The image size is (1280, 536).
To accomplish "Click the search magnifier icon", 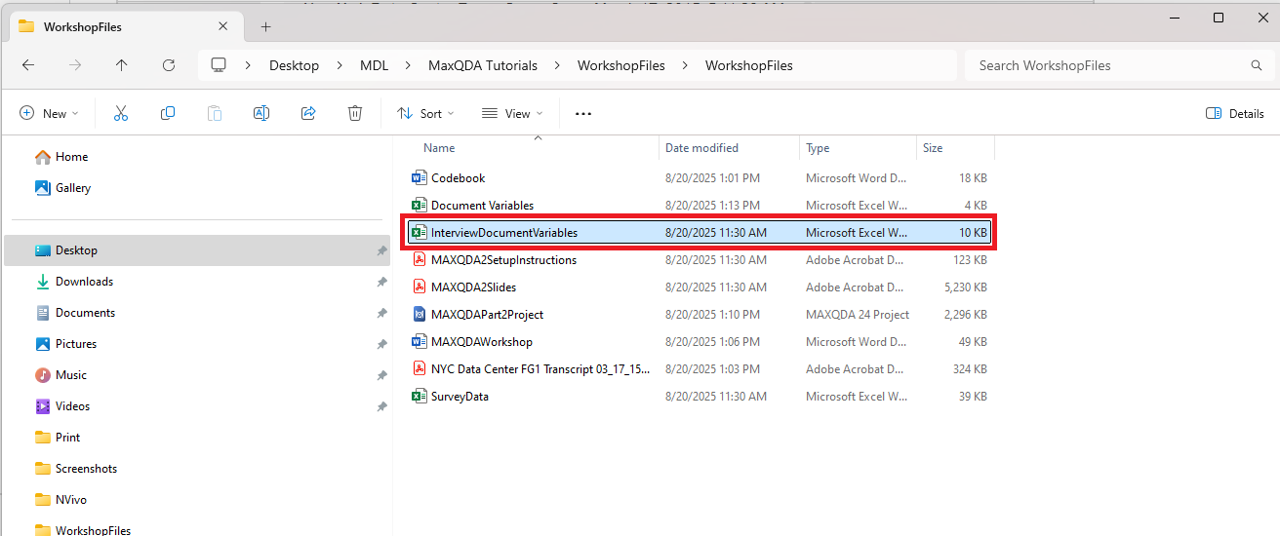I will pyautogui.click(x=1257, y=65).
